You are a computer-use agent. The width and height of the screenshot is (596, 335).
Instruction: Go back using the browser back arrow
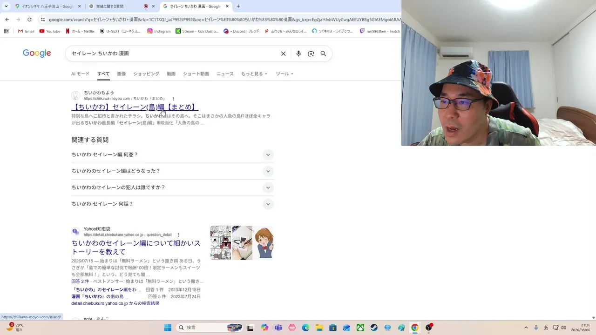pos(7,20)
